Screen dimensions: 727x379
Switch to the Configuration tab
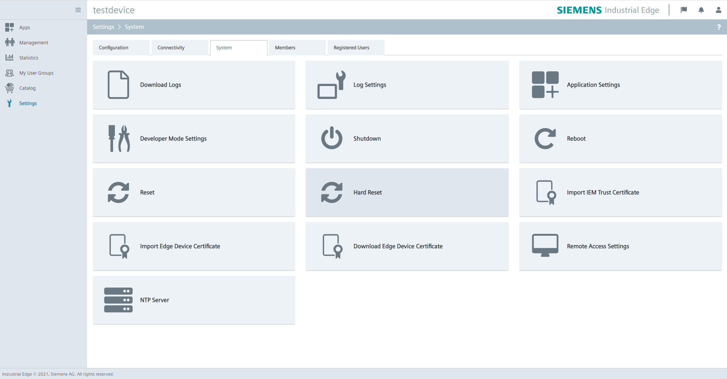tap(121, 48)
